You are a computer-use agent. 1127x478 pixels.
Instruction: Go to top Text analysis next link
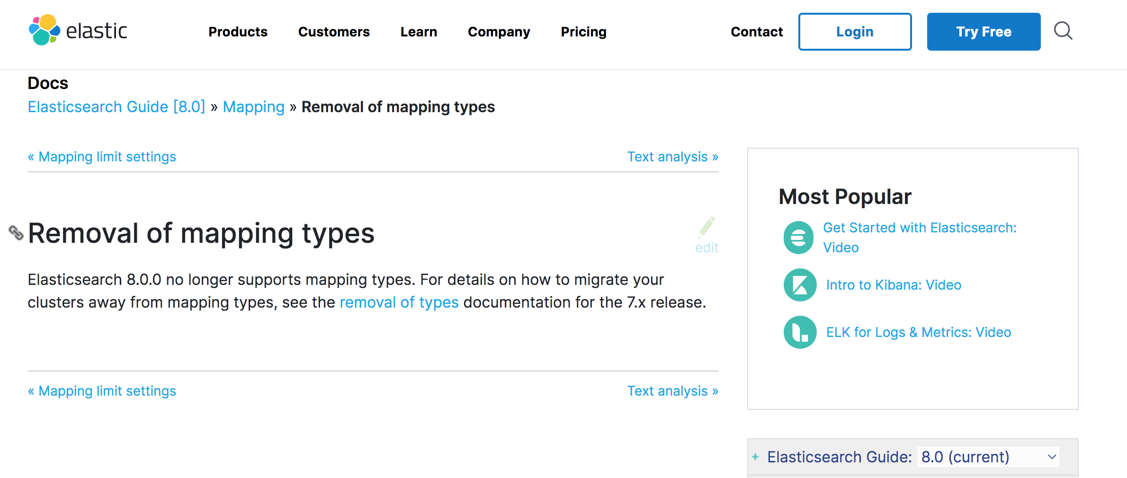tap(672, 157)
